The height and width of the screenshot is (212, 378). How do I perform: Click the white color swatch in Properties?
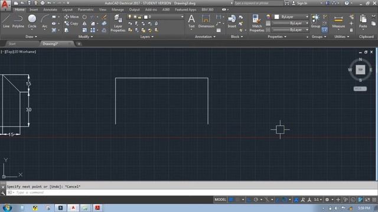click(x=277, y=17)
